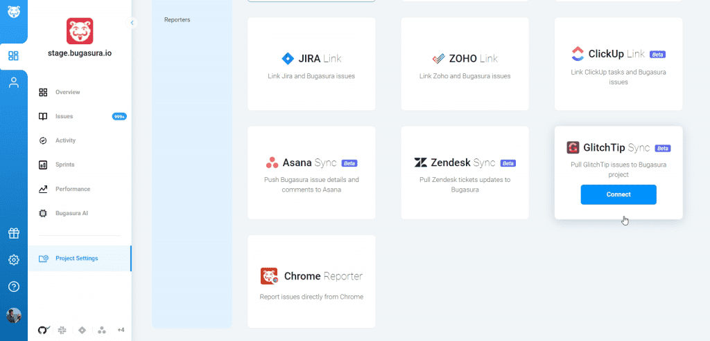Open the user profile icon in blue rail

pos(14,82)
